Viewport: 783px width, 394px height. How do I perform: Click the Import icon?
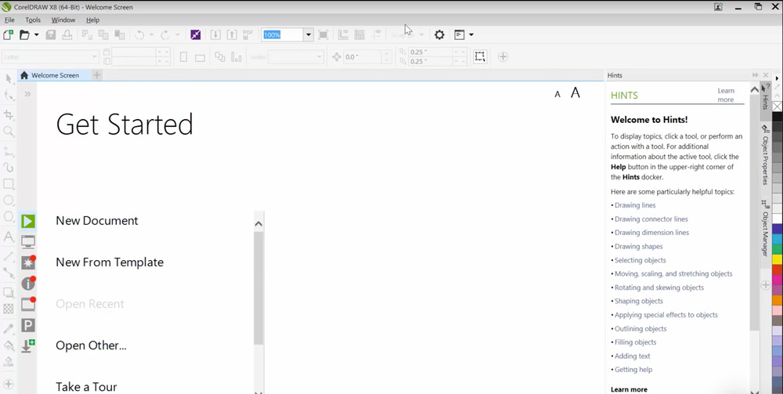coord(215,35)
